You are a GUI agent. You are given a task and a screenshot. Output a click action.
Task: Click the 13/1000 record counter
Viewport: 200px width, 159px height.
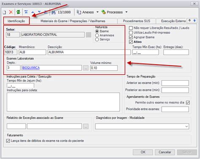click(x=64, y=12)
